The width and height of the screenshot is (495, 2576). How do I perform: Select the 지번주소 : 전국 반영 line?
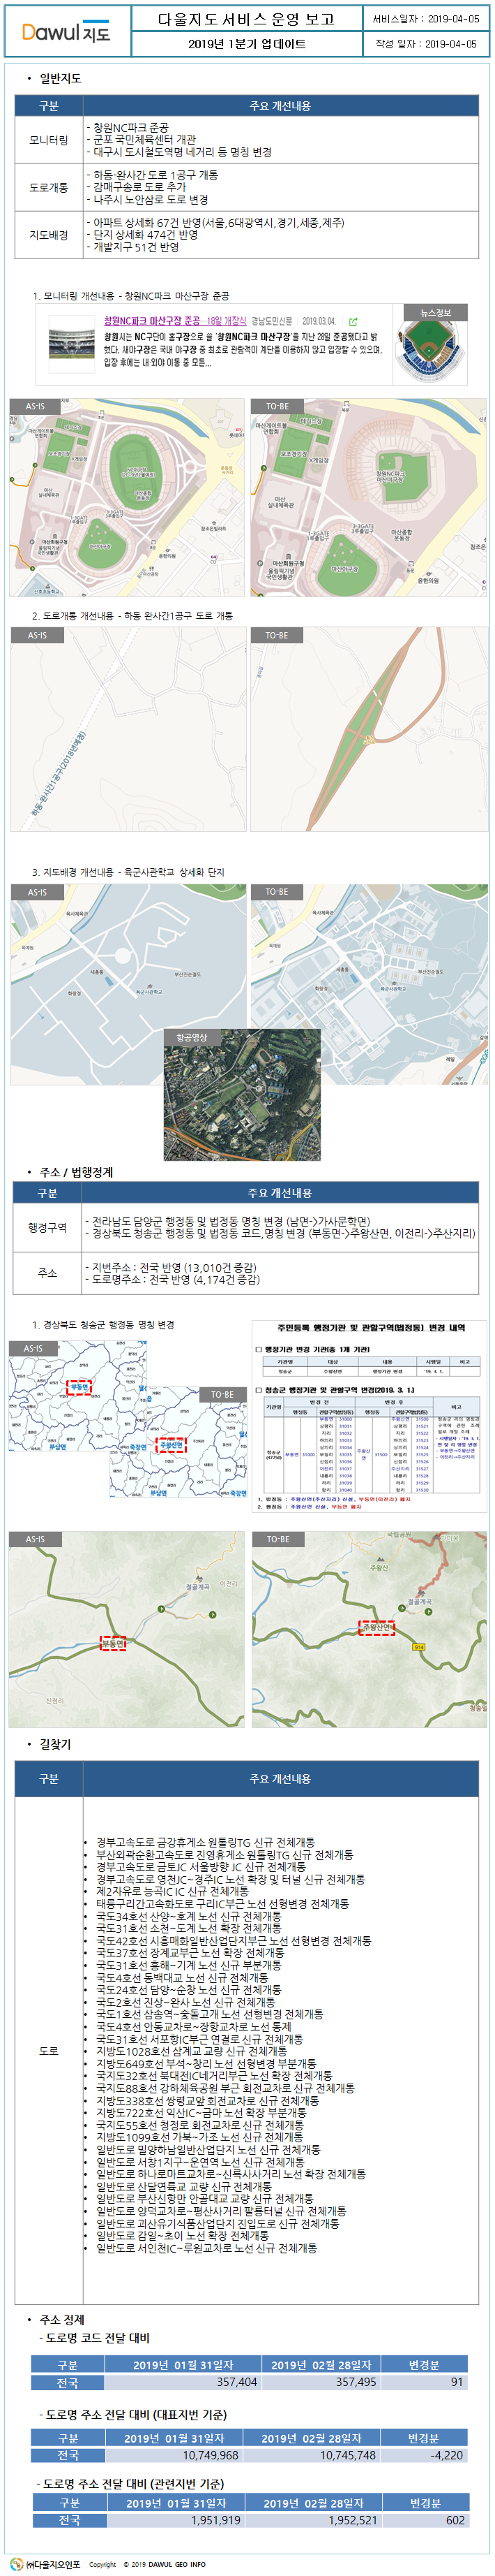tap(171, 1268)
